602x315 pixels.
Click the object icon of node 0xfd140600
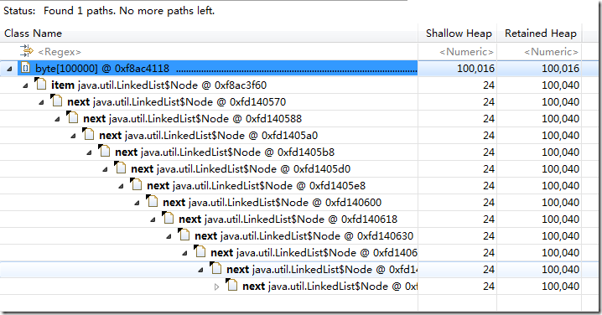tap(152, 201)
